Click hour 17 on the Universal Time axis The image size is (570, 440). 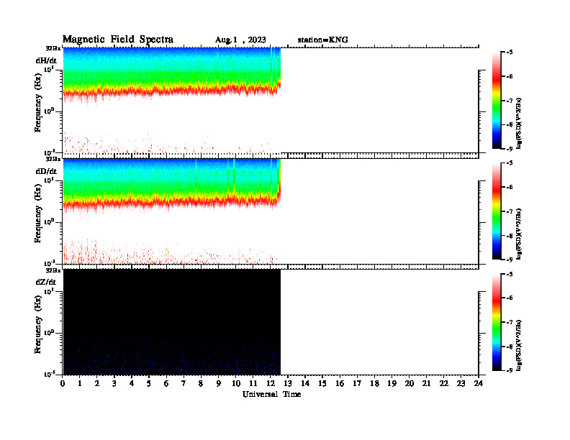357,383
